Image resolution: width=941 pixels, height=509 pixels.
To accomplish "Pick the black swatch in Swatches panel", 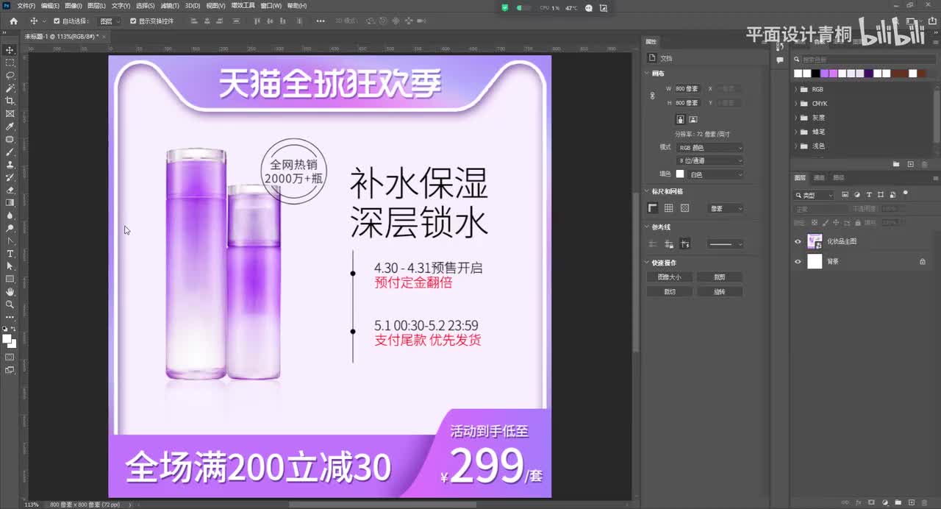I will coord(815,74).
